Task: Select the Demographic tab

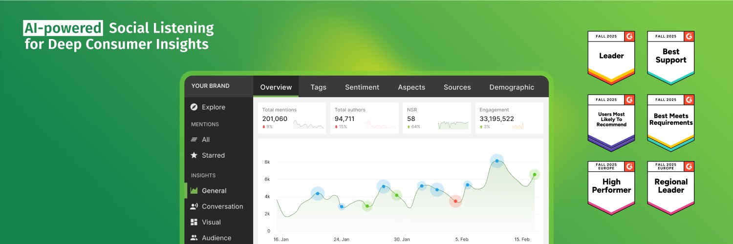Action: pyautogui.click(x=512, y=87)
